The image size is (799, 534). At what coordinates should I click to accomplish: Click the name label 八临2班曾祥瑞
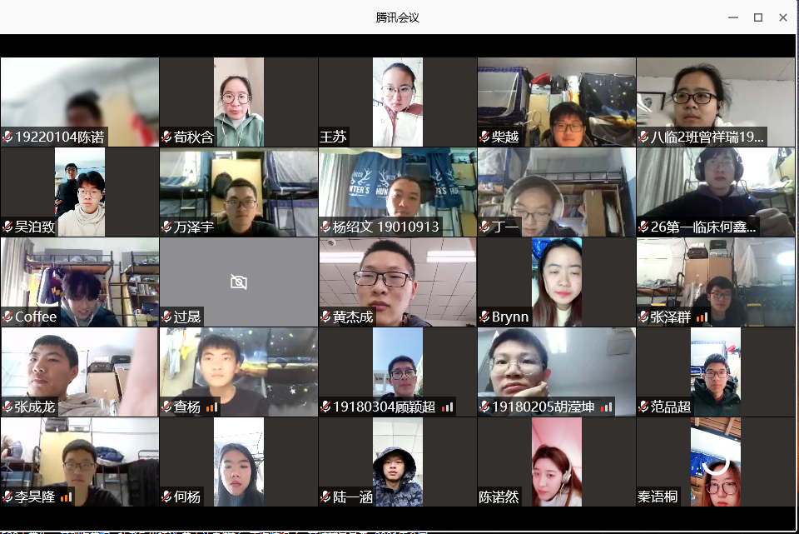tap(707, 137)
